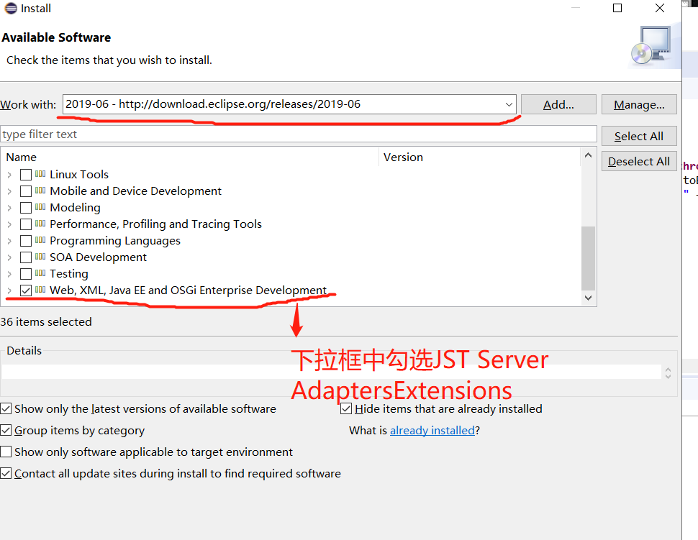Select the Linux Tools row text
Viewport: 698px width, 540px height.
point(79,174)
